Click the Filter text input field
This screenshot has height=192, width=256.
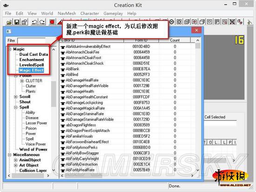(32, 40)
